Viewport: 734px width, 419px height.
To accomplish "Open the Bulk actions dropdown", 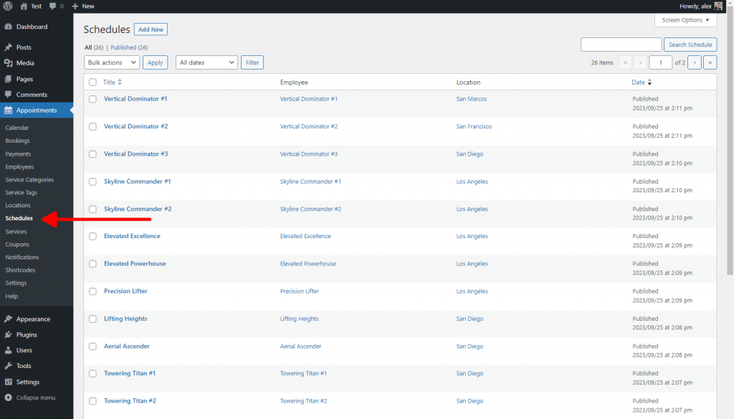I will click(112, 62).
